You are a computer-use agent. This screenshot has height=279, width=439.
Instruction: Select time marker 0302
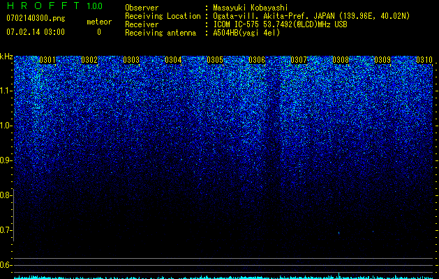(x=89, y=60)
